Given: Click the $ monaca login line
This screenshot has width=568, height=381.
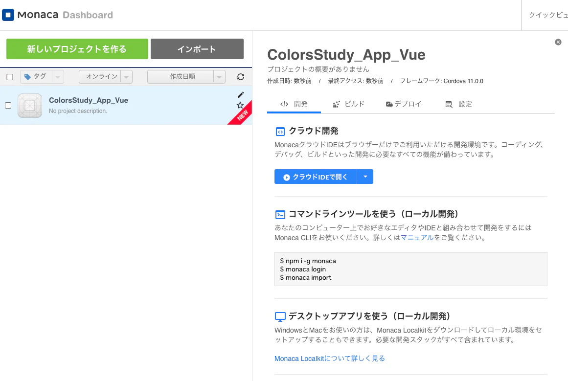Looking at the screenshot, I should pyautogui.click(x=303, y=269).
